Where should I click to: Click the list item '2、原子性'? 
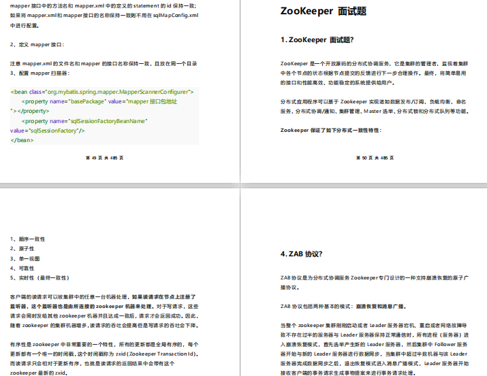22,249
